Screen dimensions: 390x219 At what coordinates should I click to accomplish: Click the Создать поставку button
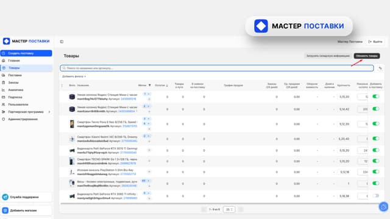click(26, 53)
